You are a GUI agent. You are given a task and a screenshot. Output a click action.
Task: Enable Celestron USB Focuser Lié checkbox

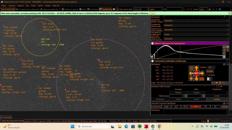[x=218, y=86]
